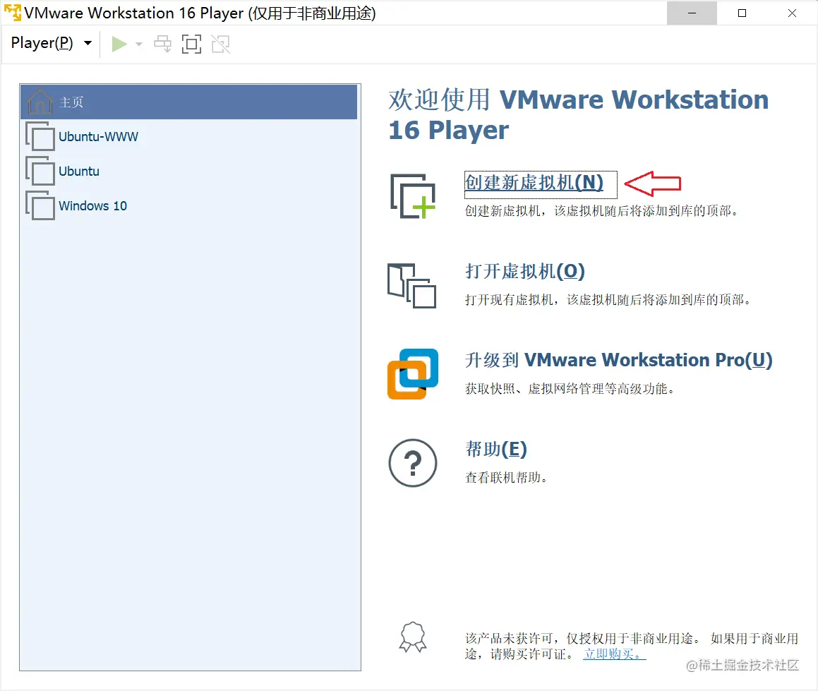The height and width of the screenshot is (691, 818).
Task: Click the Windows 10 VM icon
Action: point(40,205)
